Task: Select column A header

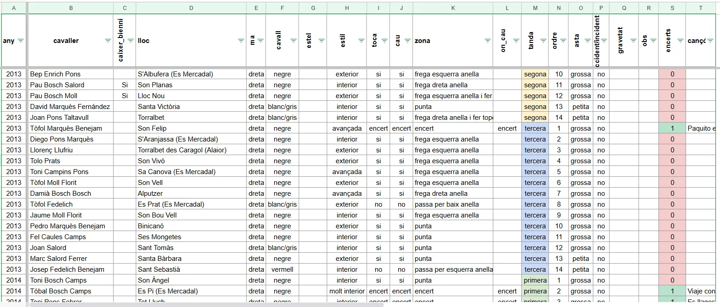Action: click(14, 8)
